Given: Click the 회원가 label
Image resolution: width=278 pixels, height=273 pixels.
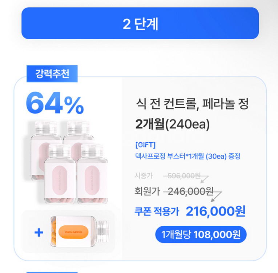Looking at the screenshot, I should (147, 191).
